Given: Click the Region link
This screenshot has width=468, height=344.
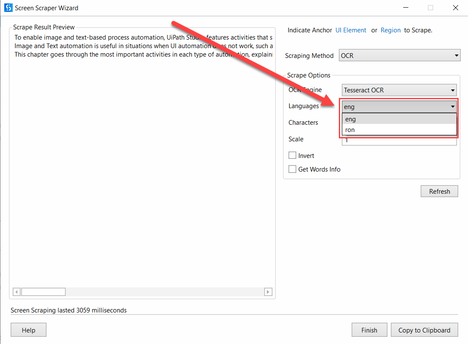Looking at the screenshot, I should pos(390,30).
